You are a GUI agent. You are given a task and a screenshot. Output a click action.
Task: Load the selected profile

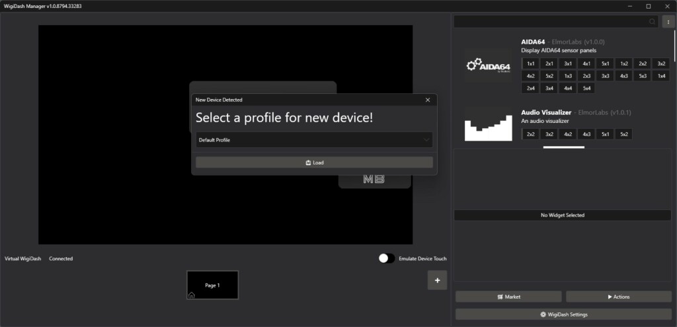[x=314, y=163]
